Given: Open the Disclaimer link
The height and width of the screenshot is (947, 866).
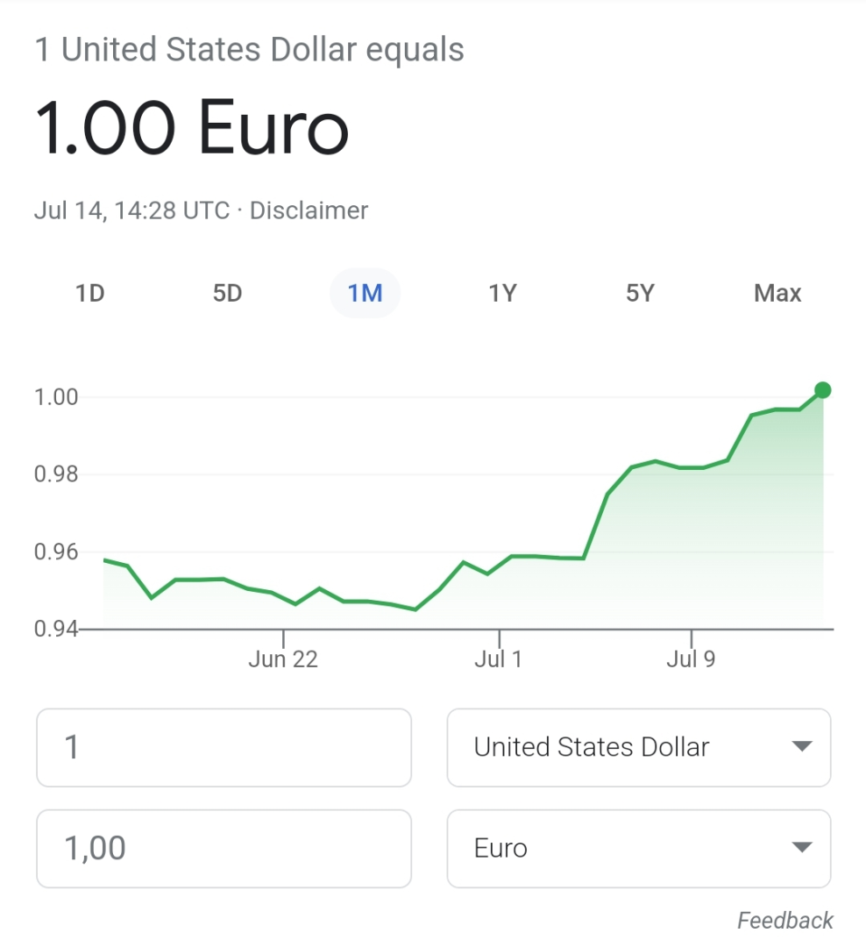Looking at the screenshot, I should pos(309,210).
